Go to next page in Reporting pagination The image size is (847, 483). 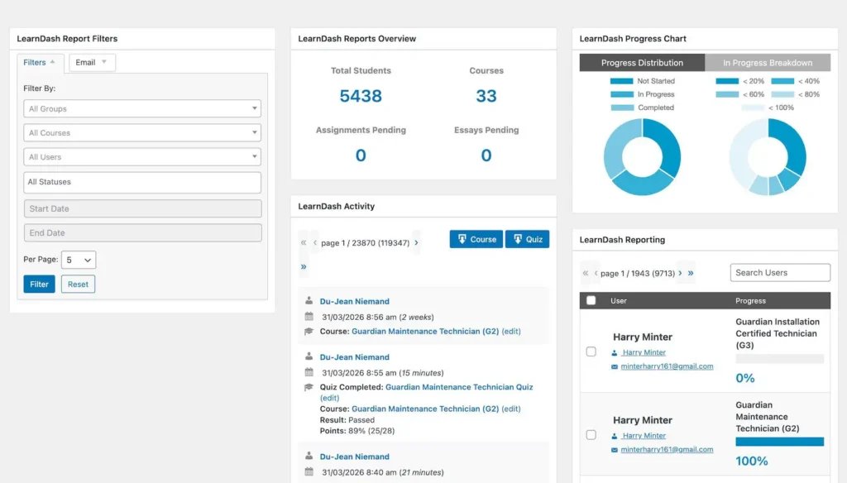click(x=680, y=274)
